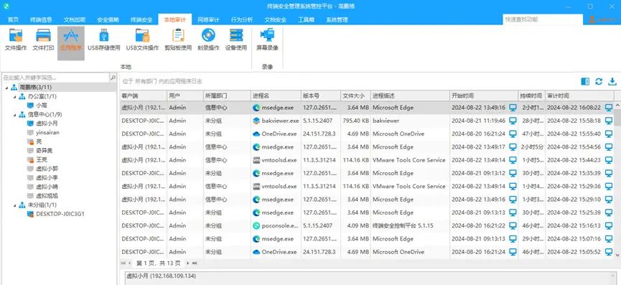Viewport: 621px width, 285px height.
Task: Click the poconsole.e... process icon
Action: pos(256,225)
